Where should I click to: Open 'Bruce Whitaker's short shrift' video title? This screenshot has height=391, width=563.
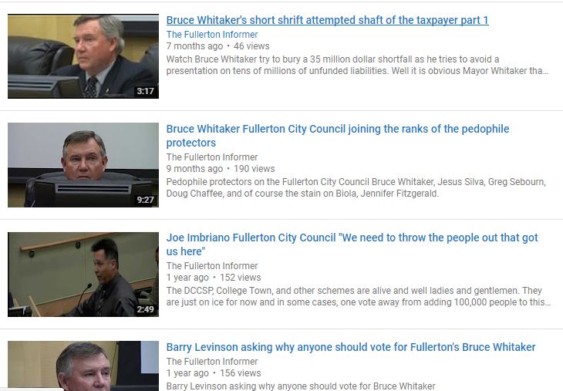pos(327,20)
